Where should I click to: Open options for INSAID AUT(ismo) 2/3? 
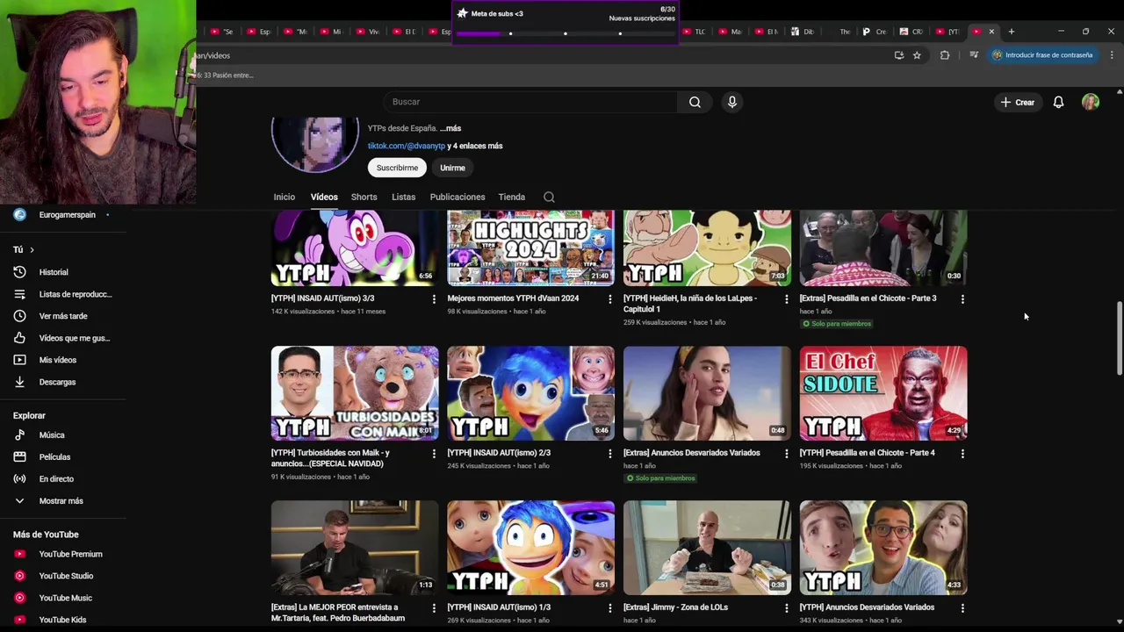(609, 454)
